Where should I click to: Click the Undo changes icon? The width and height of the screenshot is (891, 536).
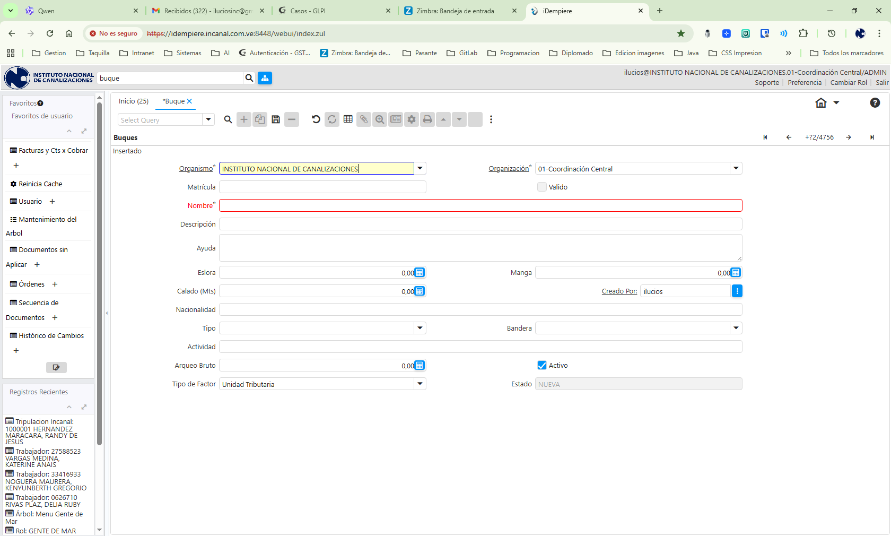316,119
